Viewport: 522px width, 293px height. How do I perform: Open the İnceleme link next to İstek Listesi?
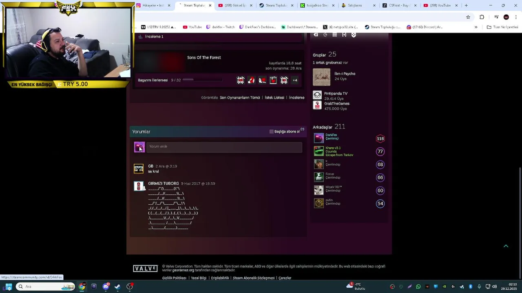[x=296, y=98]
